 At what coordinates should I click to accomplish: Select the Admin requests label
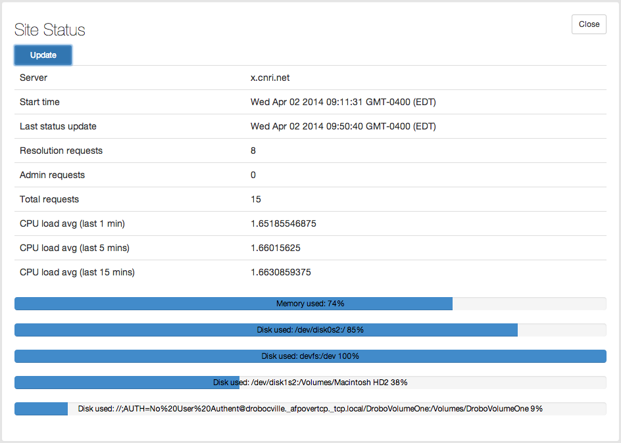click(52, 175)
